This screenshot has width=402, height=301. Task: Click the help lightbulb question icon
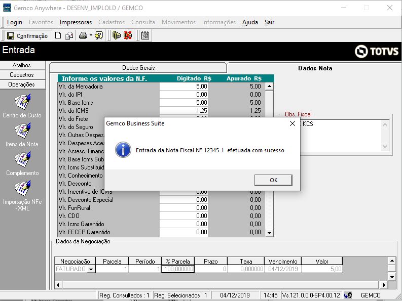tap(99, 35)
